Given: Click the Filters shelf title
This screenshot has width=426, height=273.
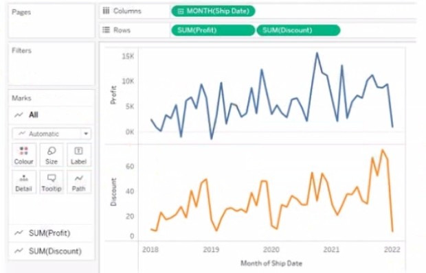Looking at the screenshot, I should click(x=21, y=51).
